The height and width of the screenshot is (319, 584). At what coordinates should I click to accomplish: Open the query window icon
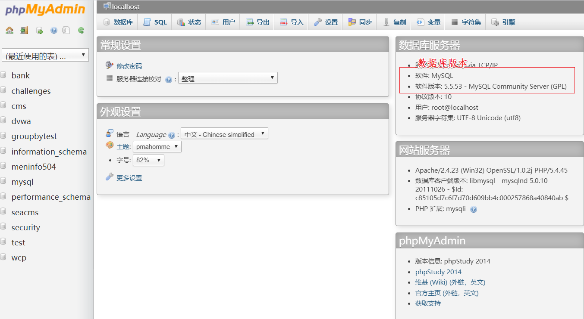click(x=39, y=30)
